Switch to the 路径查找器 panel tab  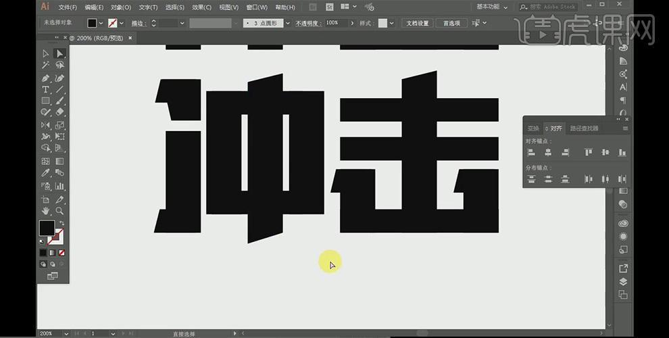pyautogui.click(x=584, y=128)
